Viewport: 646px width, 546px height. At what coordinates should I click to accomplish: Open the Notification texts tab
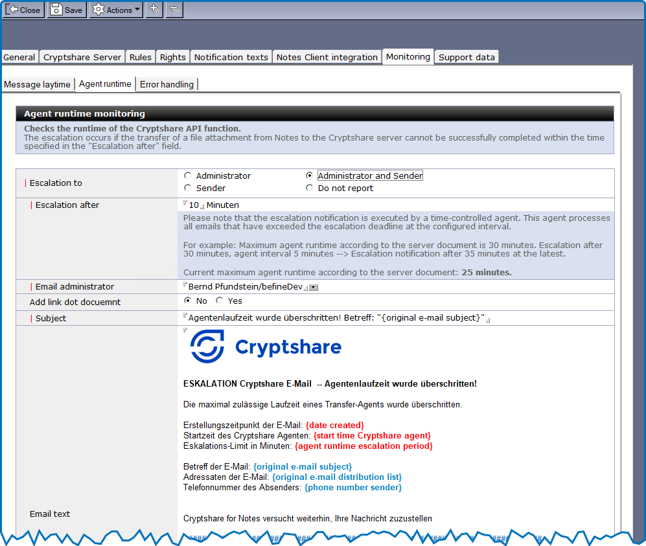(x=231, y=57)
